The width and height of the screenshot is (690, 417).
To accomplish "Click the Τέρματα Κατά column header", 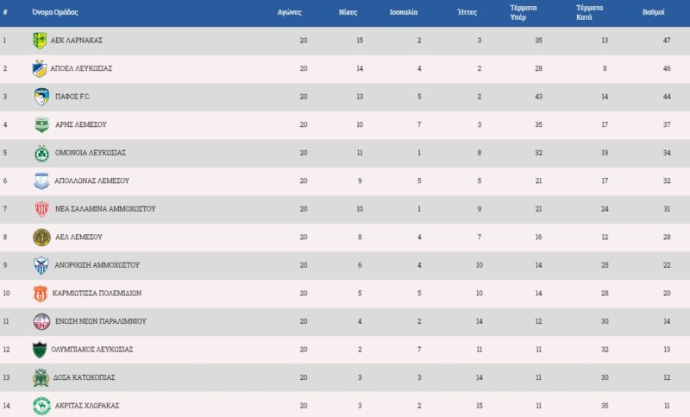I will click(590, 12).
